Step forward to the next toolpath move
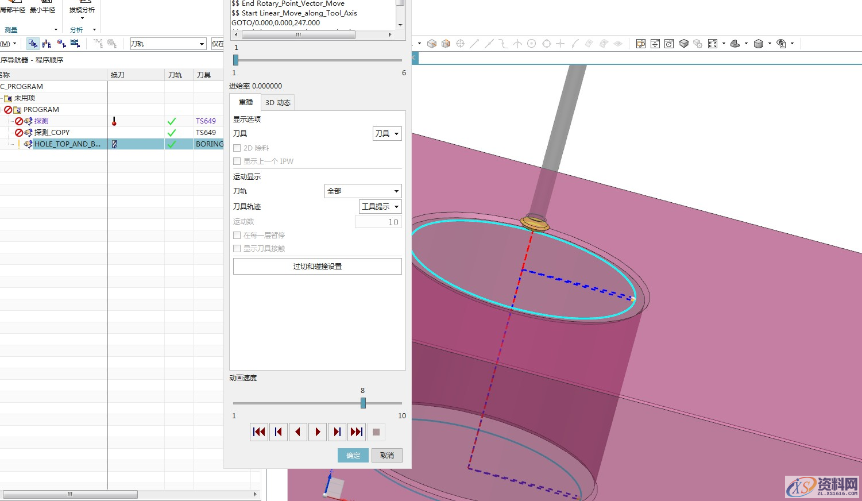The height and width of the screenshot is (501, 862). (337, 432)
